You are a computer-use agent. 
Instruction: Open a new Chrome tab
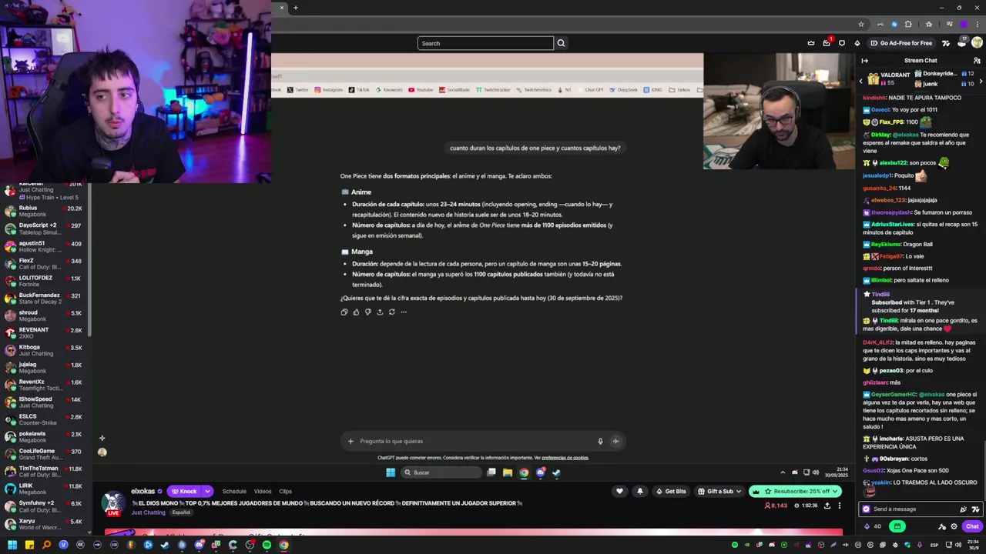[x=295, y=8]
